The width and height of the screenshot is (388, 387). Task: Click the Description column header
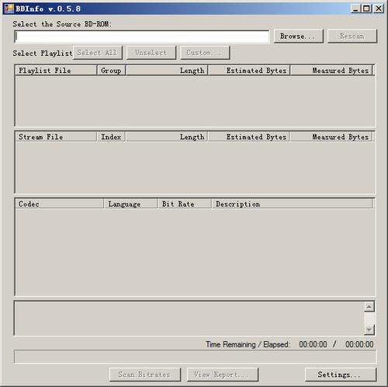292,204
